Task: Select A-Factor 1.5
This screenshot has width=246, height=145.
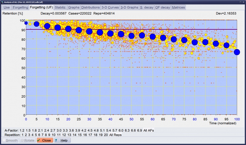Action: click(28, 130)
